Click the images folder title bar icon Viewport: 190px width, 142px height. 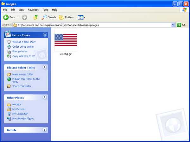[3, 4]
